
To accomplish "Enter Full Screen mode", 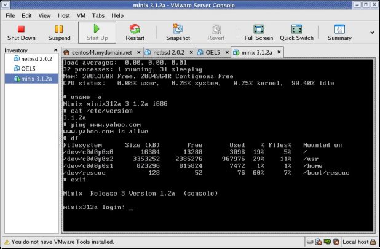I will point(259,33).
